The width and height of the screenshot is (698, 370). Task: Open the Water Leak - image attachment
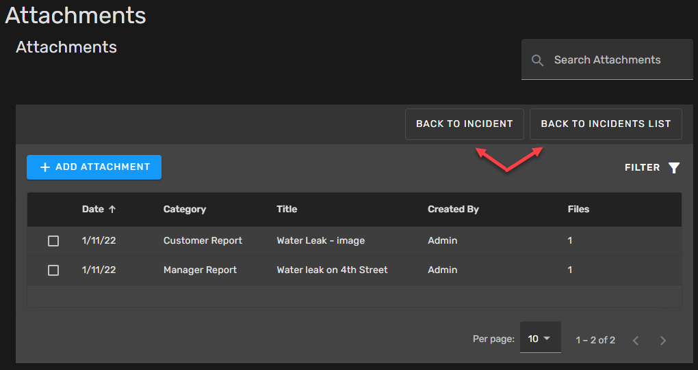(x=320, y=241)
